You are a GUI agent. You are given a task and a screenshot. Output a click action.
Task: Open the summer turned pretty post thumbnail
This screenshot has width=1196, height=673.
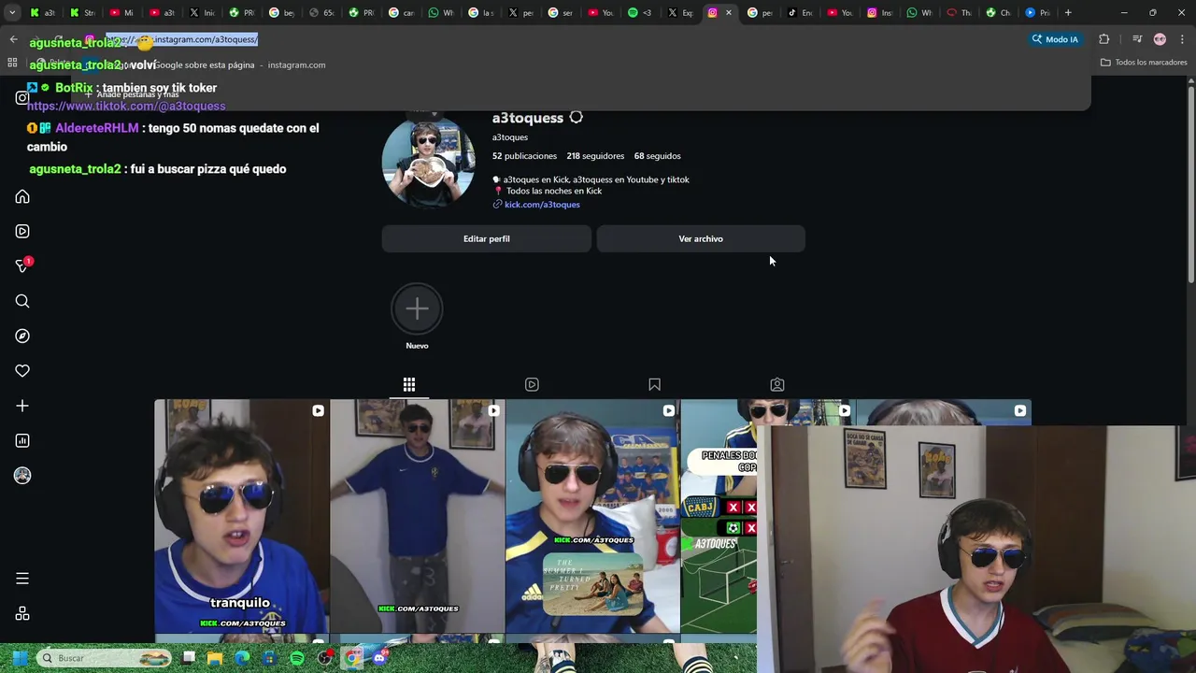pyautogui.click(x=592, y=517)
